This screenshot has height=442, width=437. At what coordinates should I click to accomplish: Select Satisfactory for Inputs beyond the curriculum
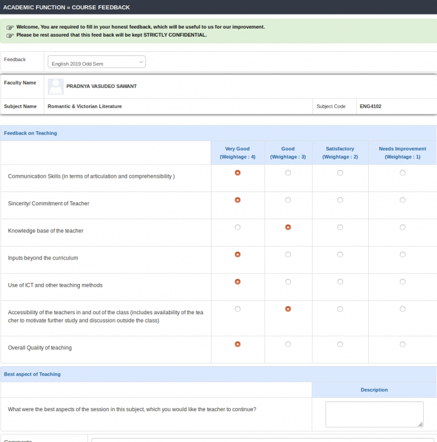pyautogui.click(x=340, y=255)
